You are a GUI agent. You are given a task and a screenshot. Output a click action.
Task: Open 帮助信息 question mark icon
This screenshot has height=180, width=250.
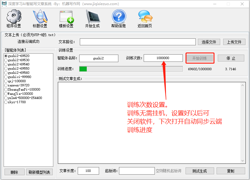(119, 16)
